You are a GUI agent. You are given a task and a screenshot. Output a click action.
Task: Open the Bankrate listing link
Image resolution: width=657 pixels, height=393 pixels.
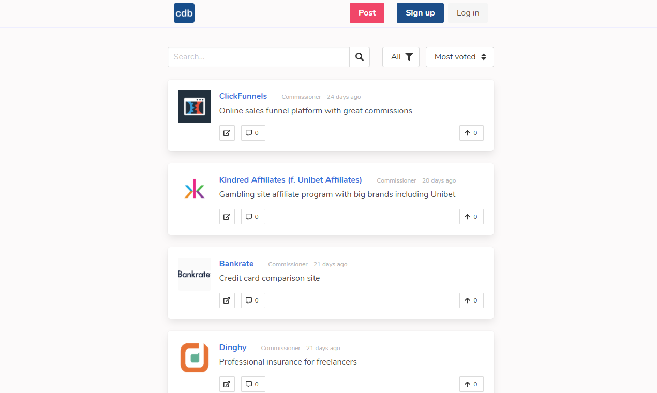pos(236,264)
